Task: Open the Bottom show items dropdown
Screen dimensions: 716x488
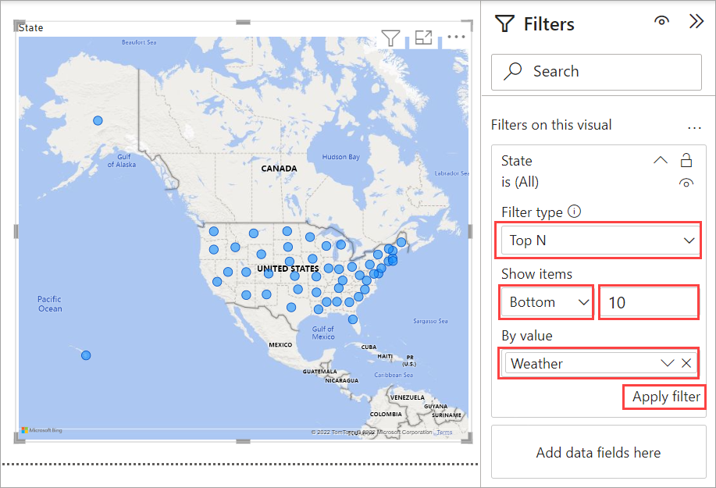Action: click(x=547, y=302)
